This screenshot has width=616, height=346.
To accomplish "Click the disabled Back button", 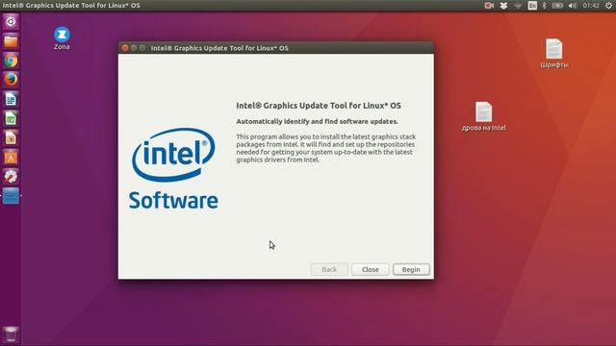I will point(329,269).
